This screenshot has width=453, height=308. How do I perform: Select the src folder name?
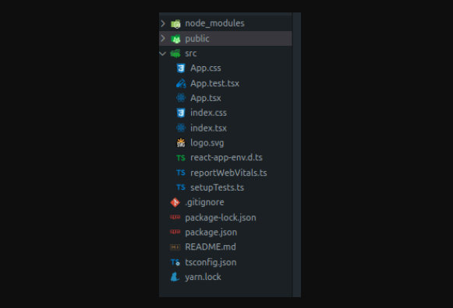point(191,54)
